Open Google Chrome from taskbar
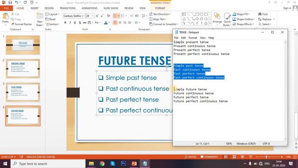298x168 pixels. (x=102, y=164)
